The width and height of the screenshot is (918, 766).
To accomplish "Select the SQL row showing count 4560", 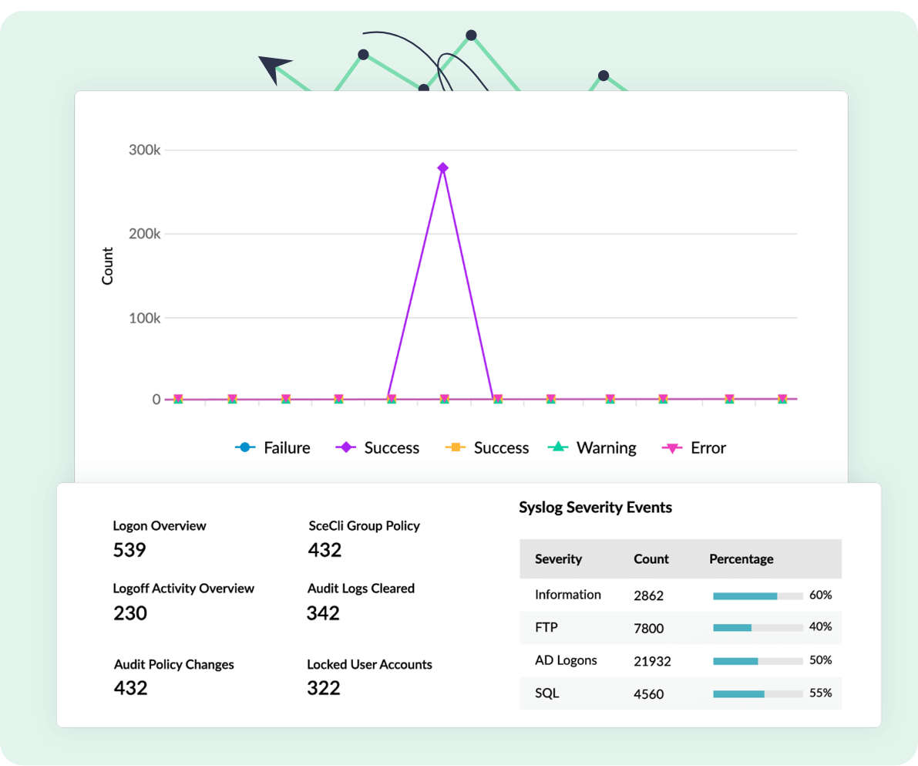I will [x=678, y=693].
